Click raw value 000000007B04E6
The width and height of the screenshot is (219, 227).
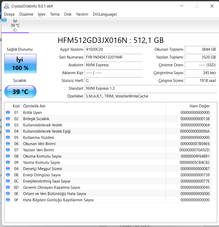pos(195,144)
